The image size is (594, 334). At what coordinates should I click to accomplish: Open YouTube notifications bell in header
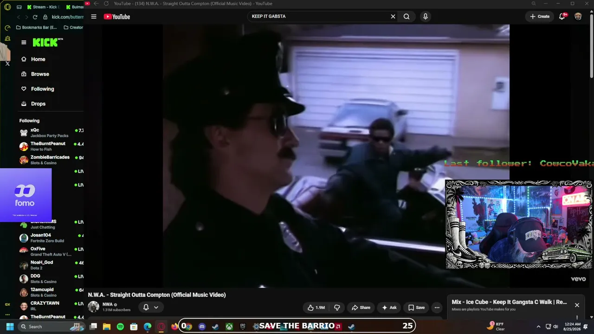click(x=562, y=17)
